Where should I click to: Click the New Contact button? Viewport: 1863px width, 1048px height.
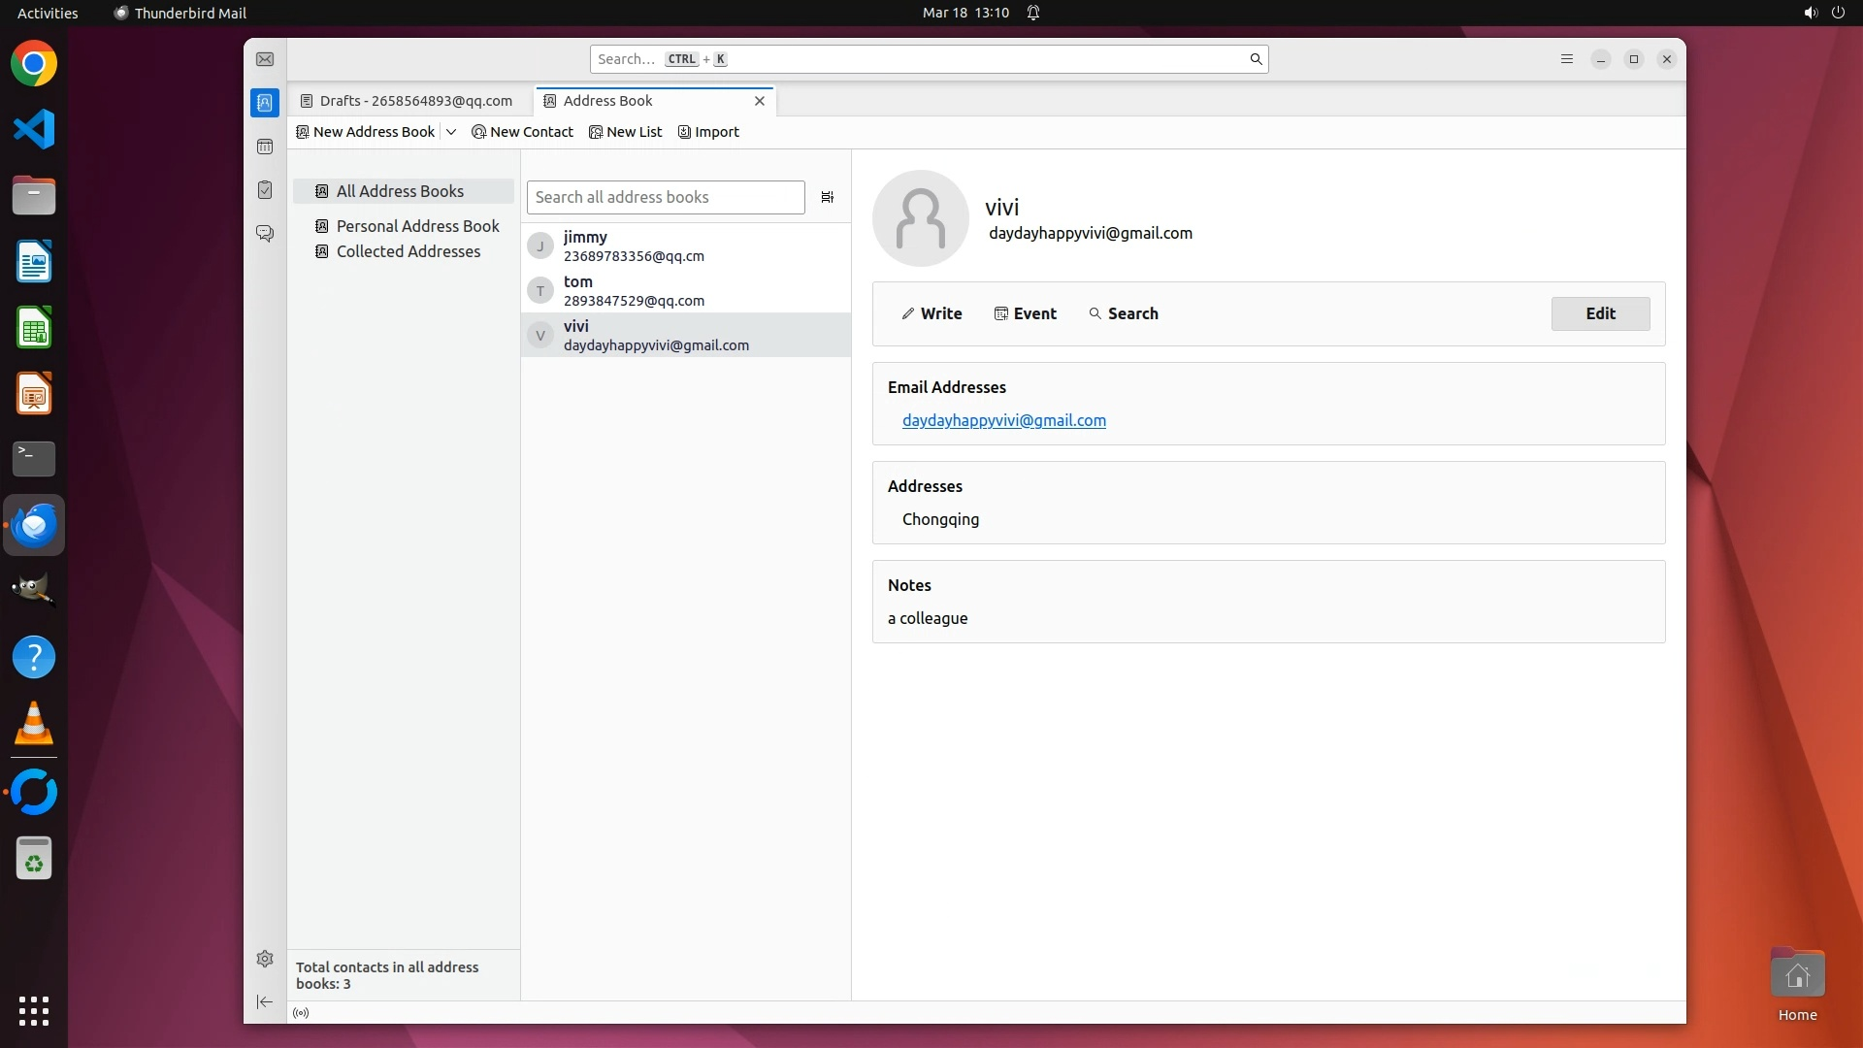522,132
